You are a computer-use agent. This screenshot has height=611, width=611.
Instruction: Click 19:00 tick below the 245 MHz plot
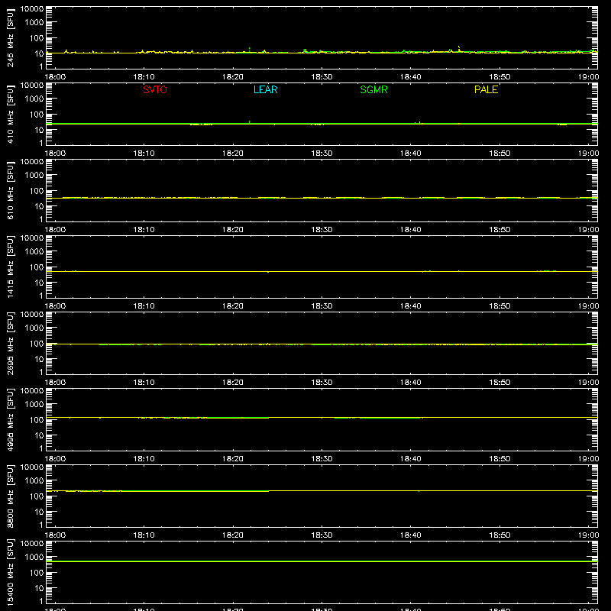point(588,77)
